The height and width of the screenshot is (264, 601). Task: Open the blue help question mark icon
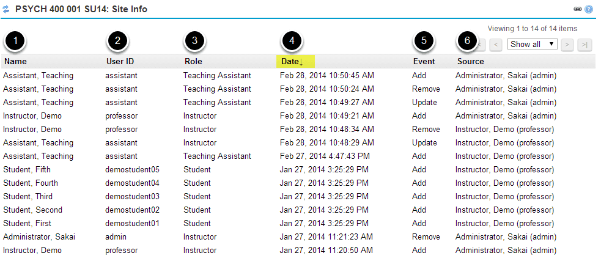point(589,9)
